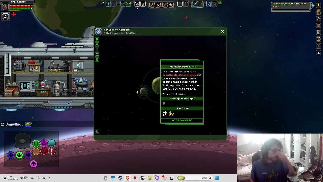323x182 pixels.
Task: Open bookmarks list in Navigation Console sidebar
Action: [x=97, y=39]
